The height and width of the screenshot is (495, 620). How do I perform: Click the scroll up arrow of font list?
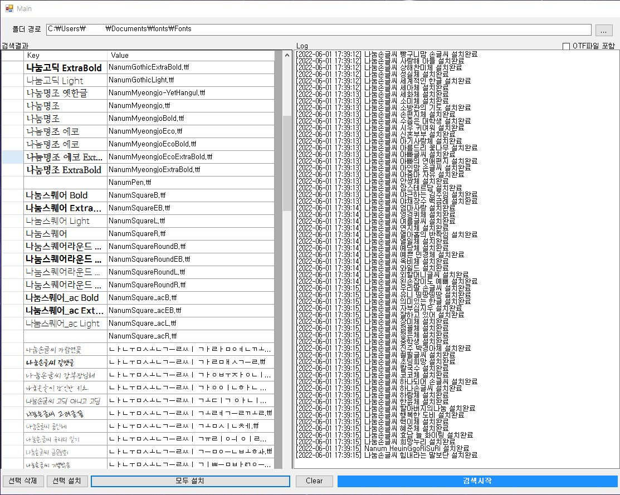click(287, 56)
